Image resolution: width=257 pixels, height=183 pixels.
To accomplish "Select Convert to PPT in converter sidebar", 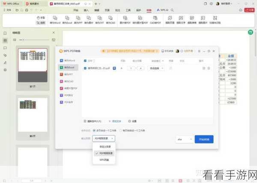I will click(68, 74).
